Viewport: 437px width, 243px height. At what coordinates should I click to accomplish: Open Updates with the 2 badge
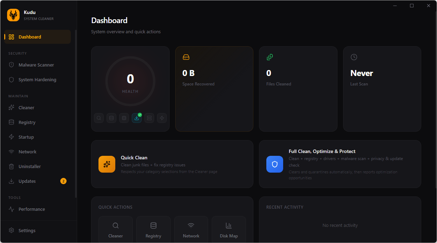(27, 181)
